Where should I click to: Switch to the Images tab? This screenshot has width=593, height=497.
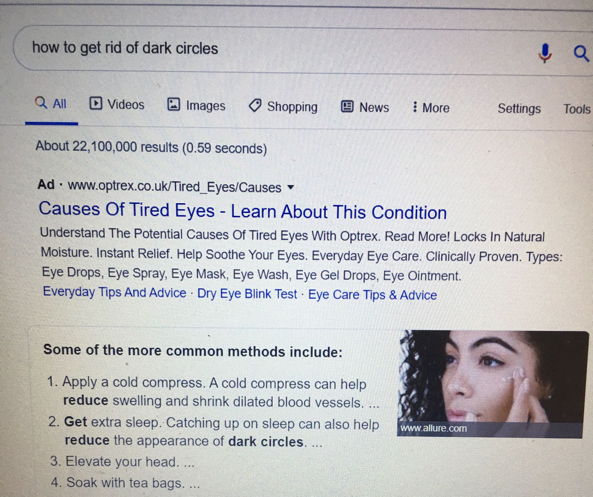pyautogui.click(x=196, y=105)
